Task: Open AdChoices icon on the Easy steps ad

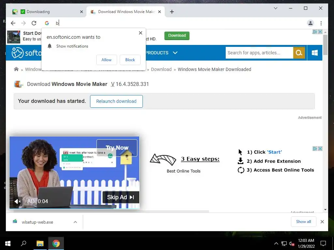Action: (315, 148)
